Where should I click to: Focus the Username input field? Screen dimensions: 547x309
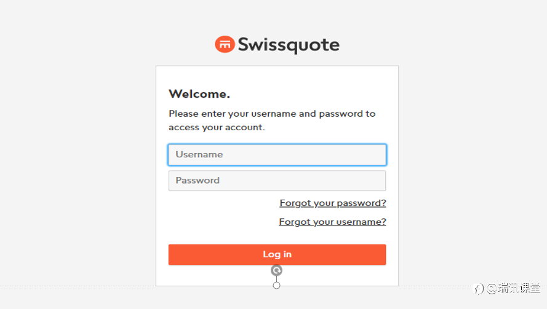coord(277,155)
